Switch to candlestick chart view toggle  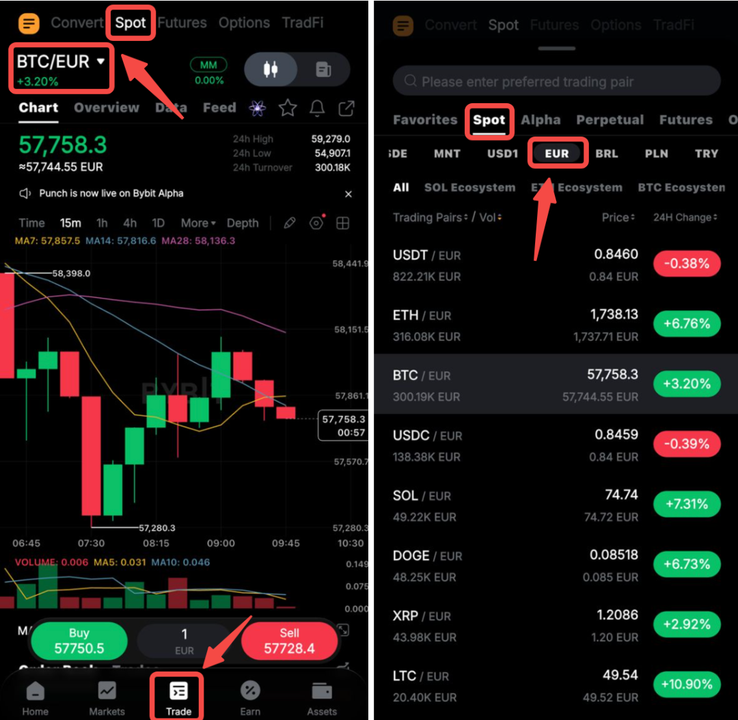point(271,69)
